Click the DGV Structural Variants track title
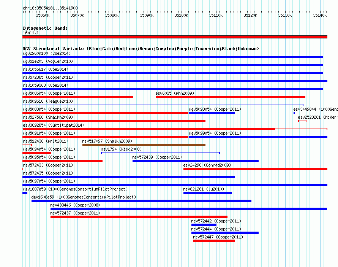The width and height of the screenshot is (338, 267). click(x=141, y=49)
